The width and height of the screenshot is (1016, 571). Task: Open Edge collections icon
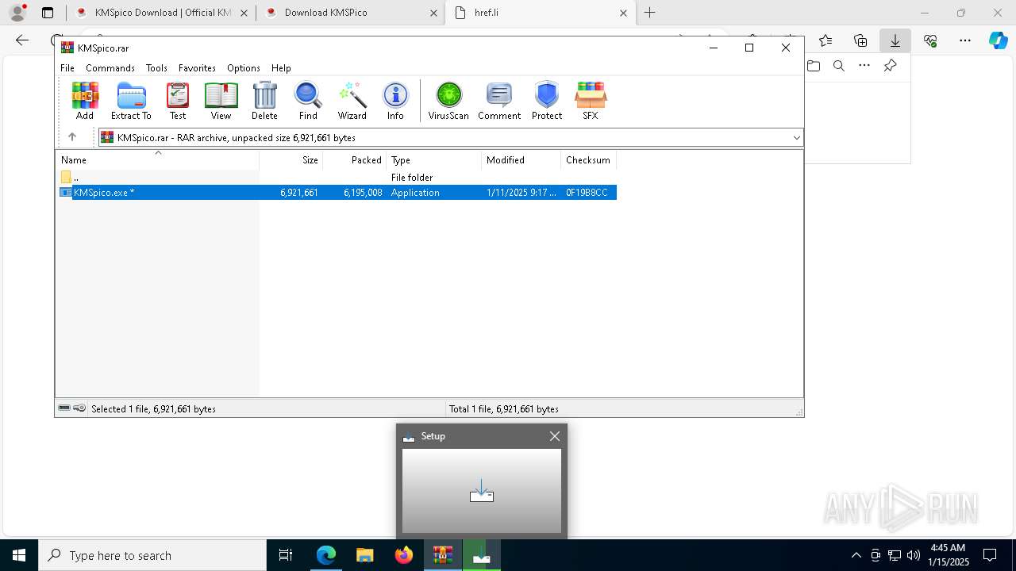click(x=860, y=40)
